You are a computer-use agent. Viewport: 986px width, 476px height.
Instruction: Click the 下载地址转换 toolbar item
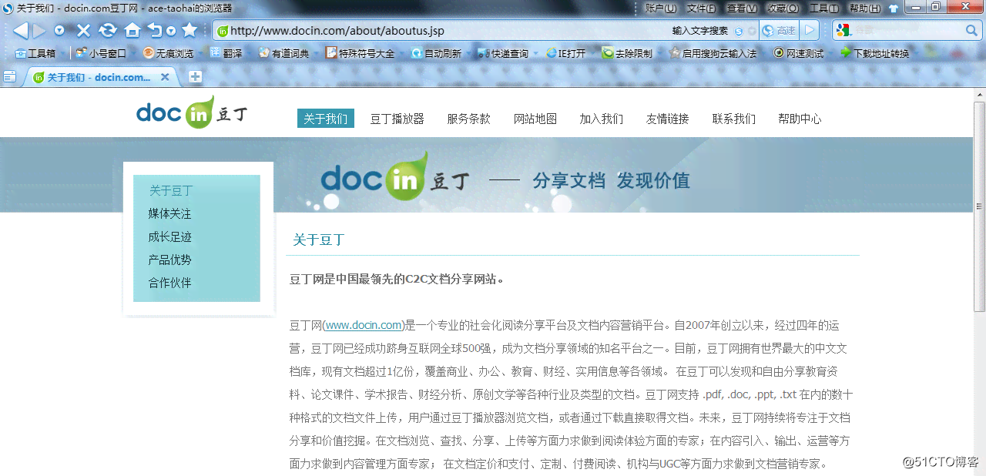pos(875,53)
